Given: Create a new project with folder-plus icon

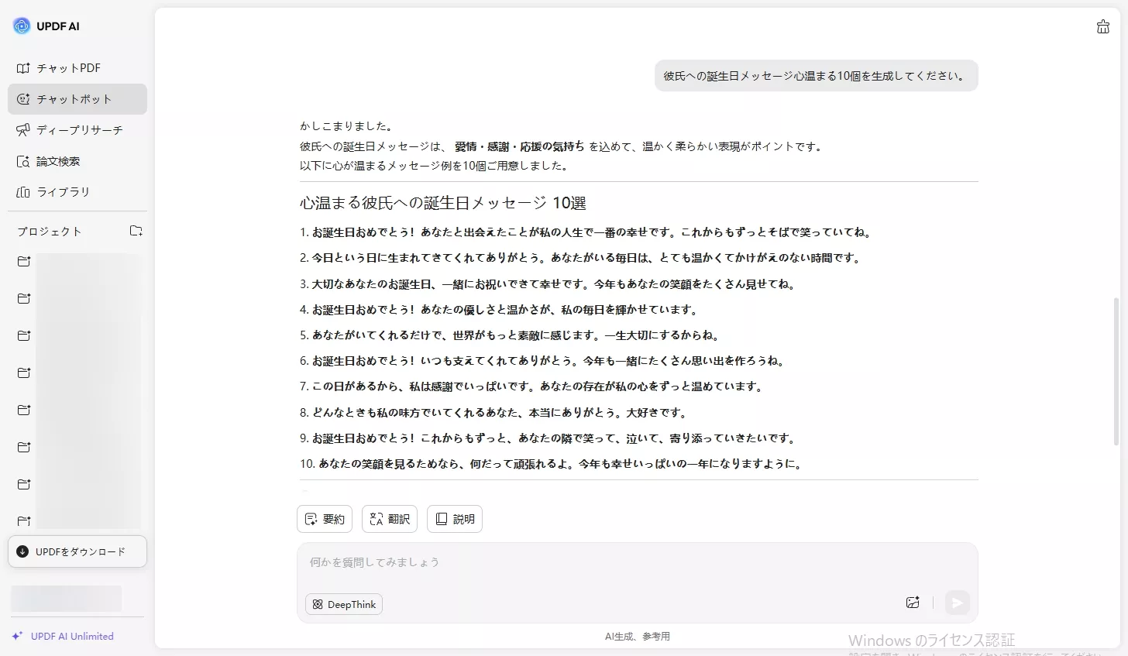Looking at the screenshot, I should point(136,231).
